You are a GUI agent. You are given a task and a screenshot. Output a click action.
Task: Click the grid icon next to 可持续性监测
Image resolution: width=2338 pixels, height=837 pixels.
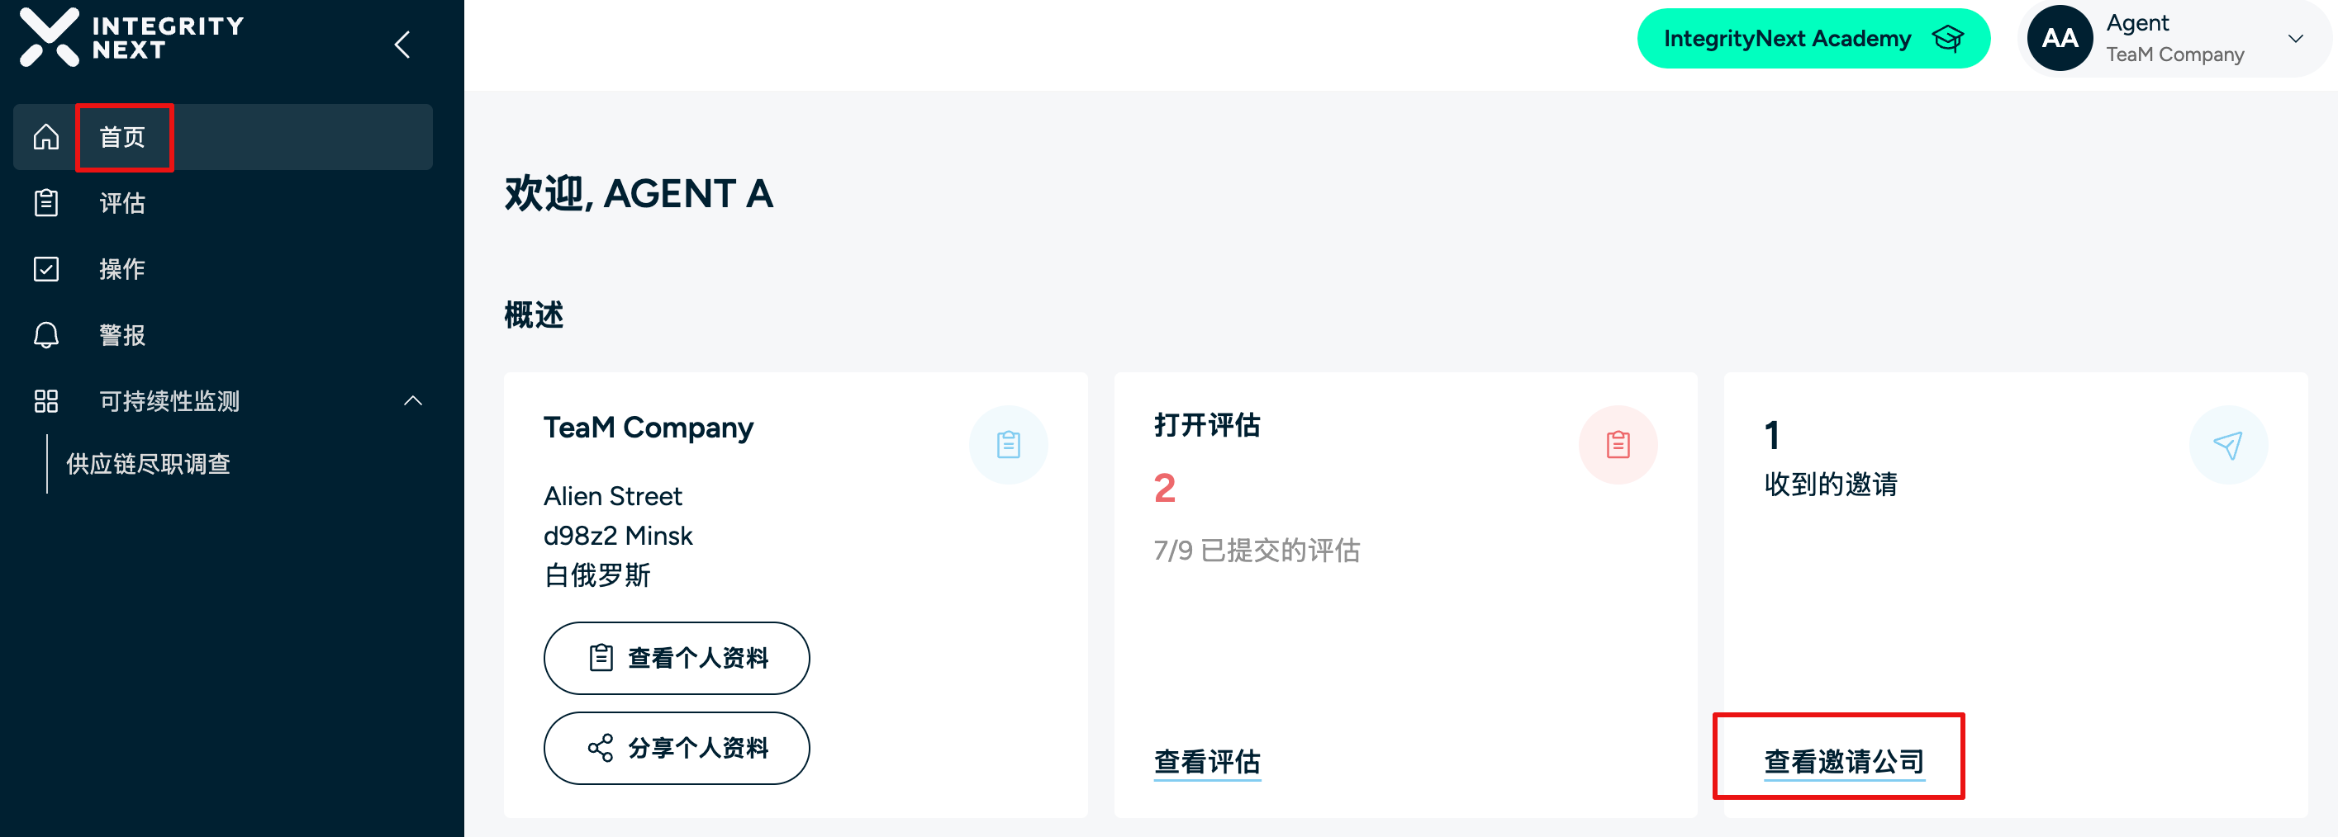point(46,401)
